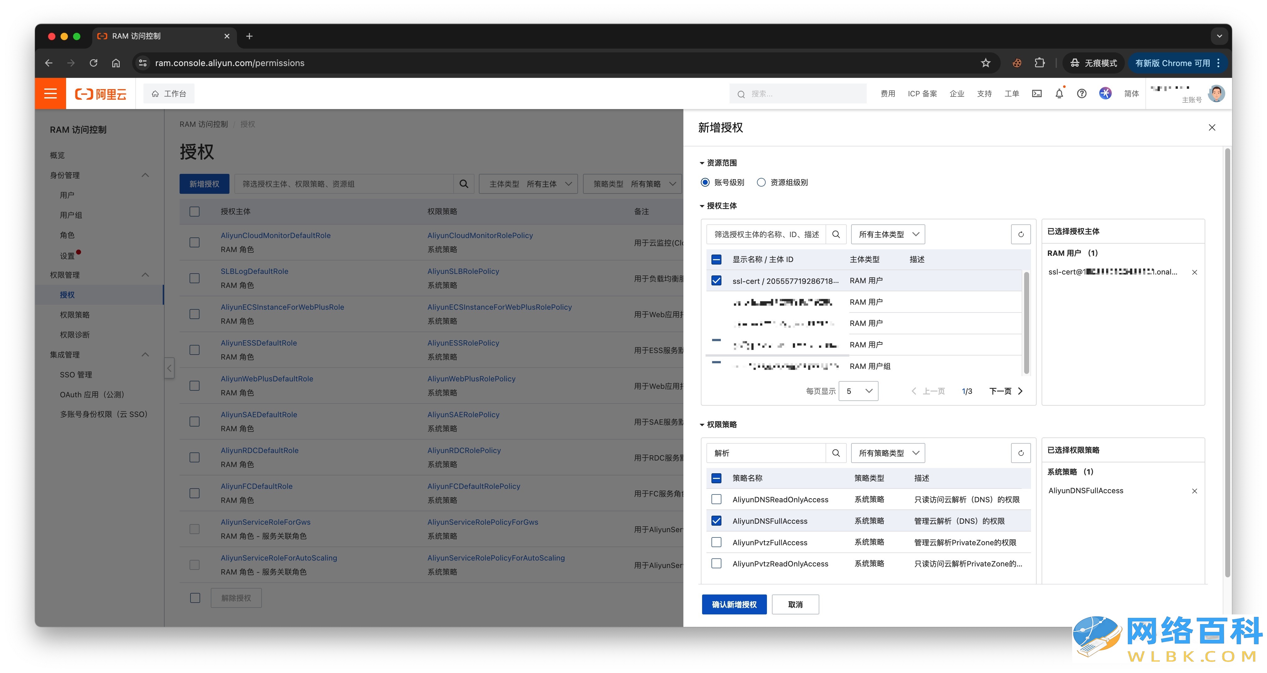Open 权限诊断 in sidebar
The height and width of the screenshot is (673, 1267).
tap(75, 335)
